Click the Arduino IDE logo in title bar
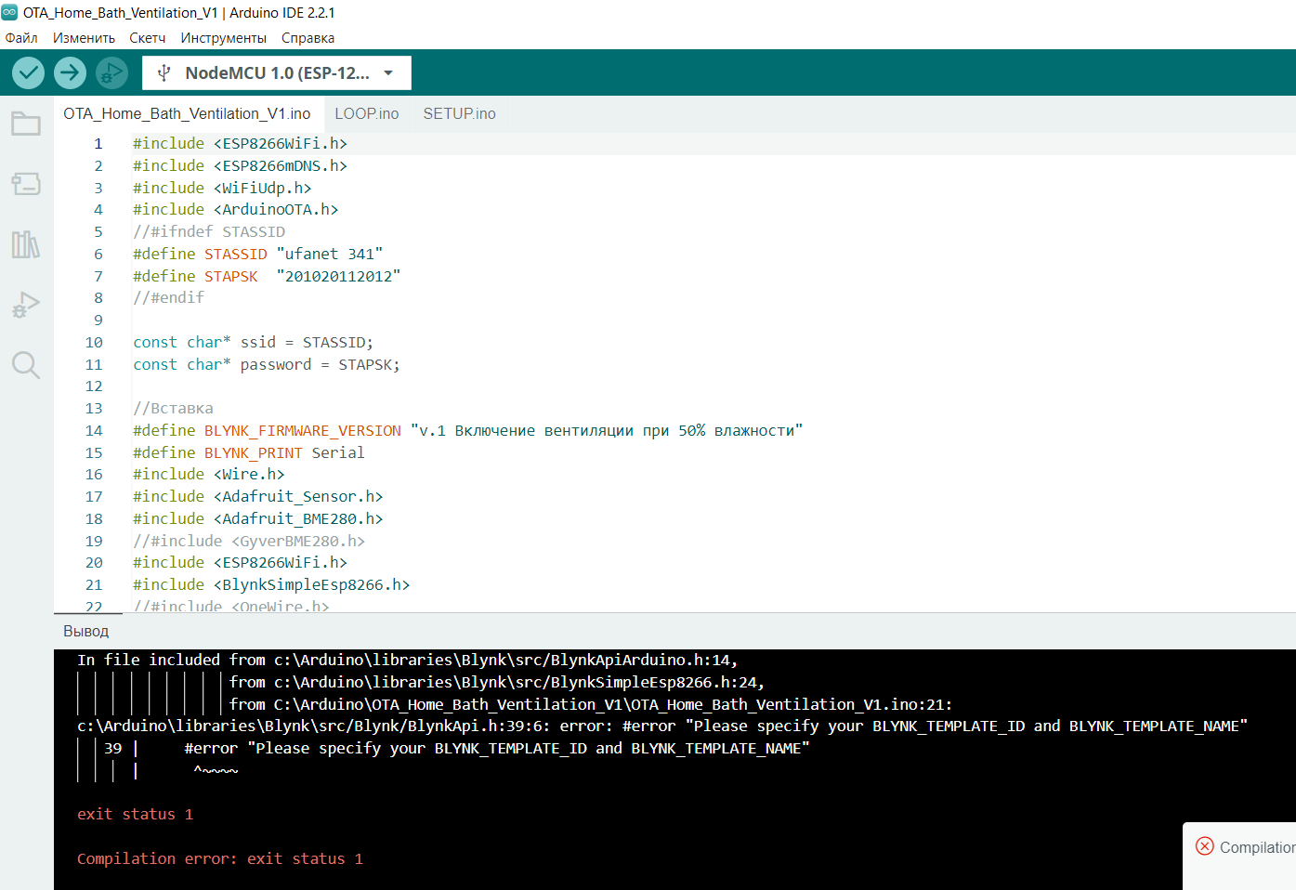The image size is (1296, 890). [x=10, y=12]
